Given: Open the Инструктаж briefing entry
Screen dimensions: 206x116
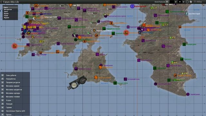Looking at the screenshot, I should point(10,9).
